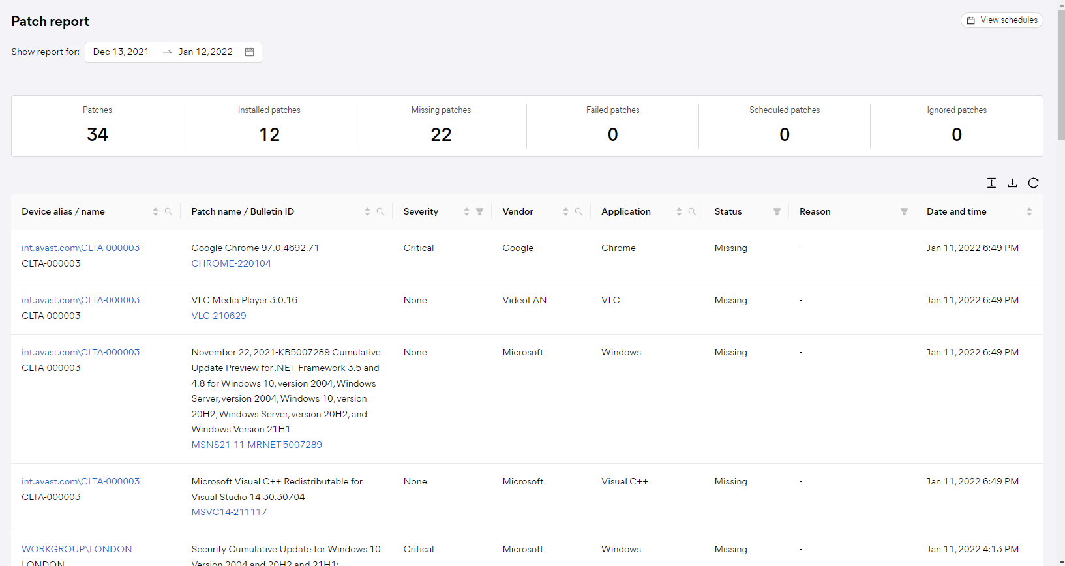Image resolution: width=1065 pixels, height=566 pixels.
Task: Select the Scheduled patches summary card
Action: coord(785,126)
